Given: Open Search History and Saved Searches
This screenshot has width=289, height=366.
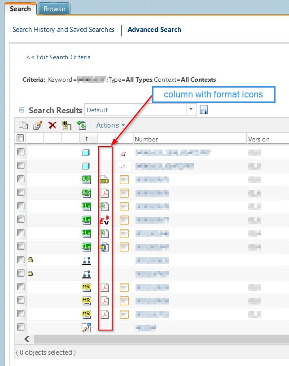Looking at the screenshot, I should click(x=63, y=30).
